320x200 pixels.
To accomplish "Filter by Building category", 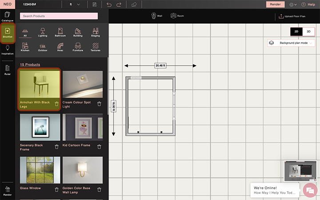I will [x=78, y=32].
